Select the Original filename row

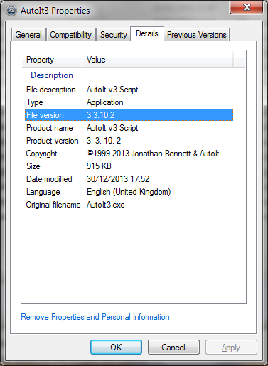tap(129, 205)
